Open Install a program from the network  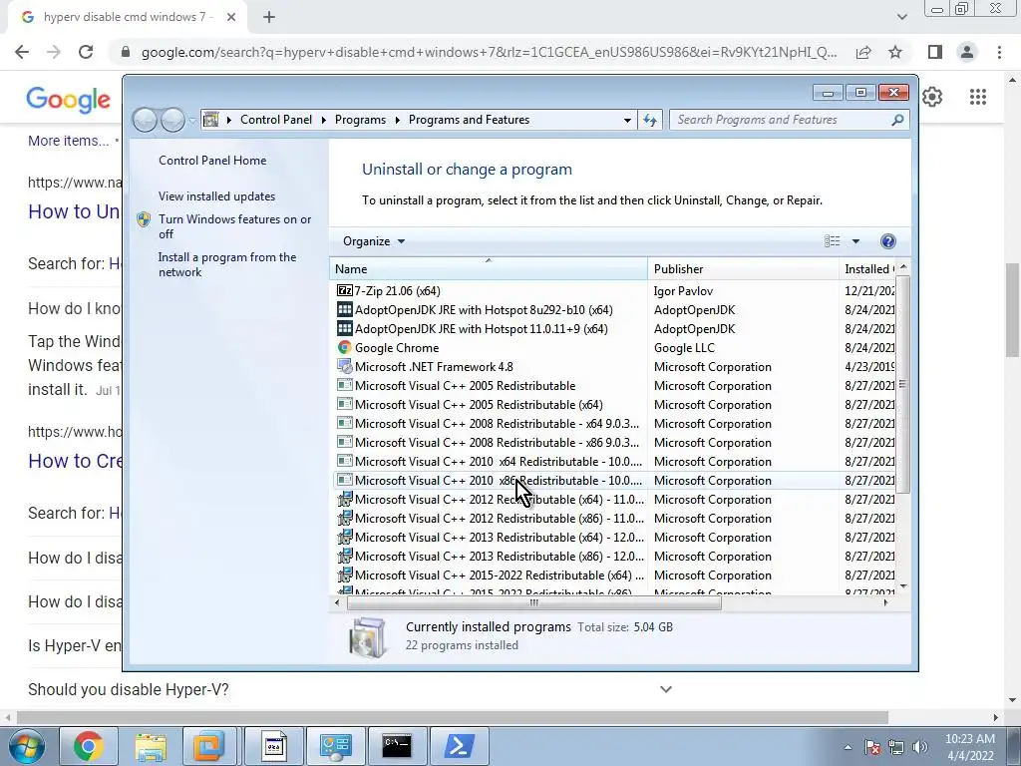click(x=227, y=264)
